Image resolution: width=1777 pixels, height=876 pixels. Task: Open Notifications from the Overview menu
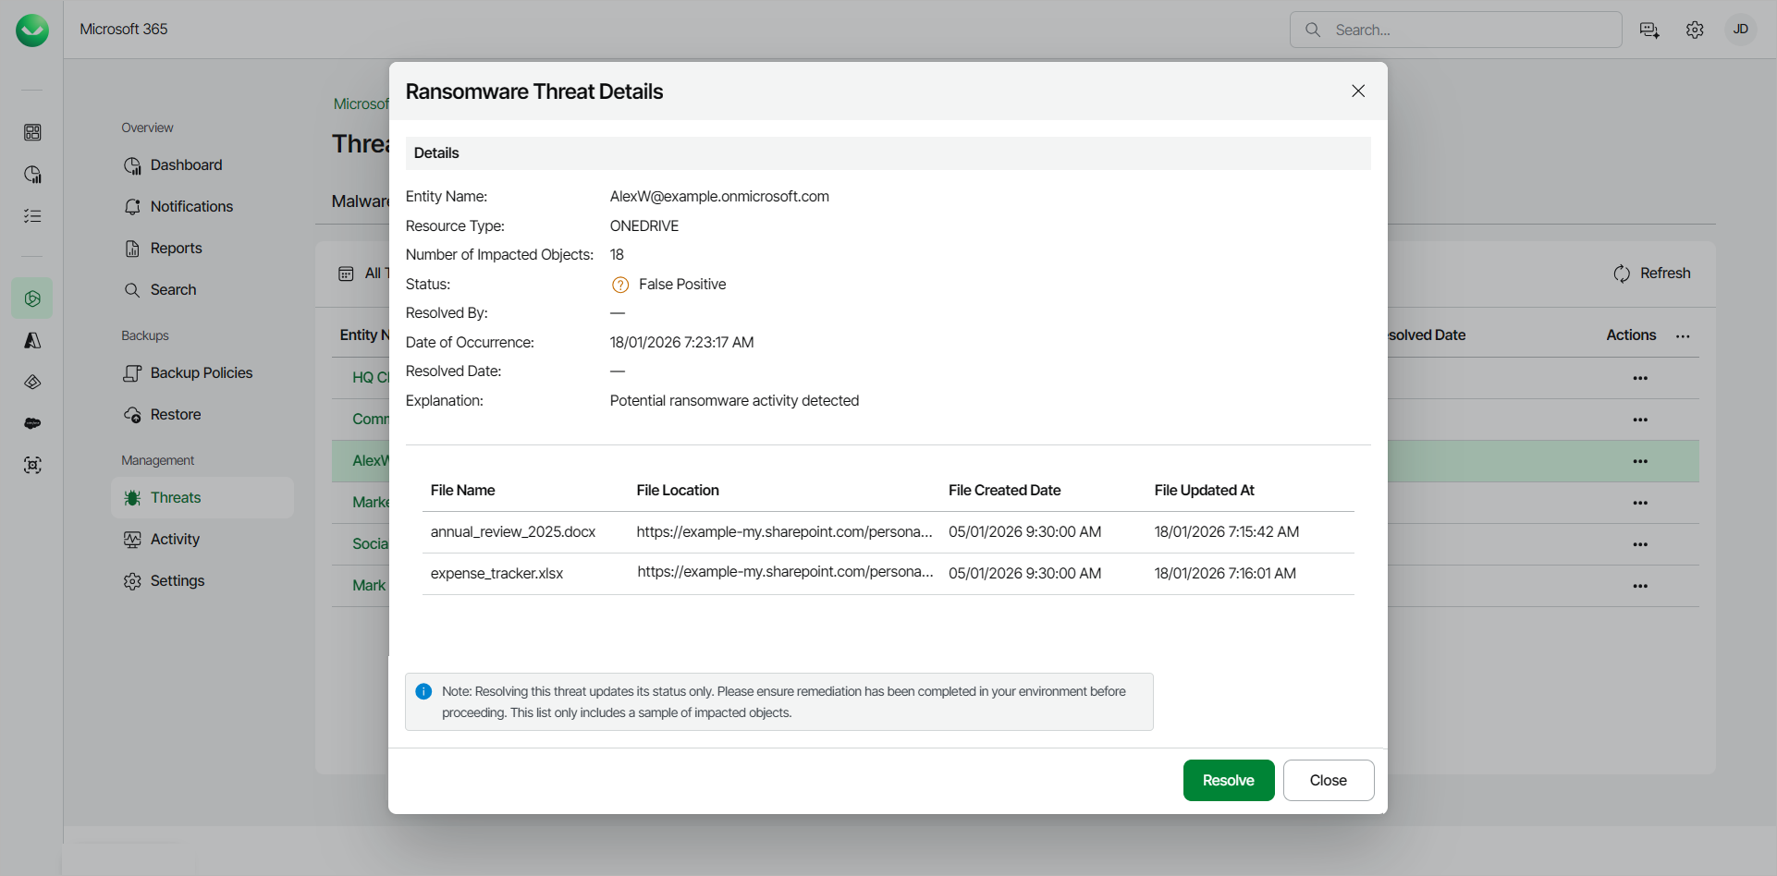coord(191,206)
